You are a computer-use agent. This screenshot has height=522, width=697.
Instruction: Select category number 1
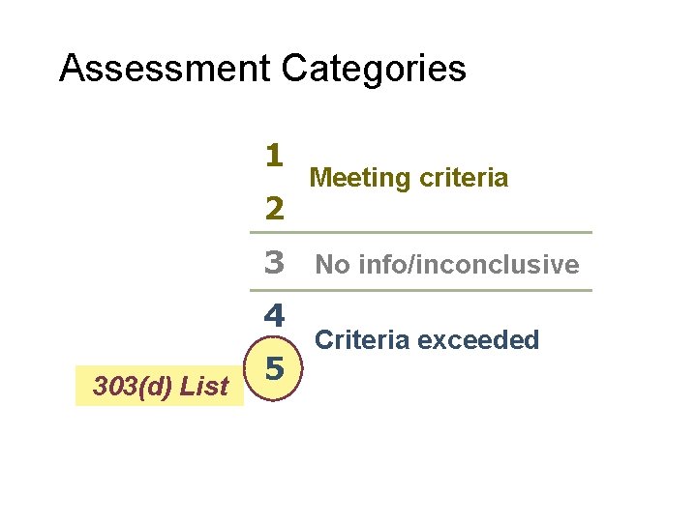coord(273,155)
